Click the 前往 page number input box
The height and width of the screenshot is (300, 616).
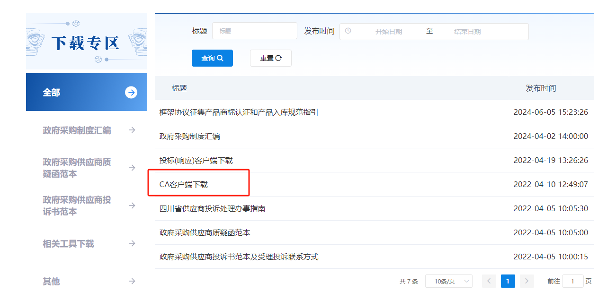(573, 281)
